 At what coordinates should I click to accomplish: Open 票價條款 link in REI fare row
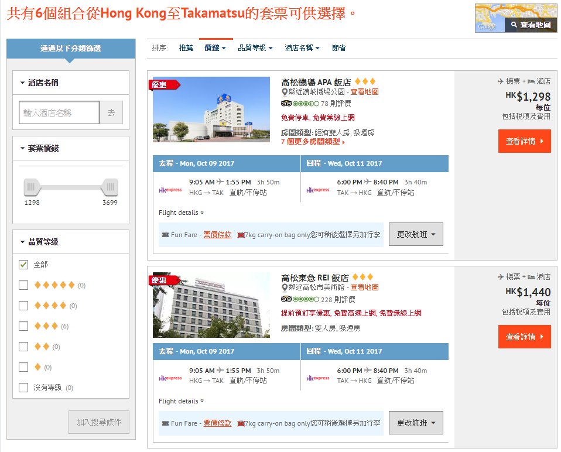[x=217, y=423]
